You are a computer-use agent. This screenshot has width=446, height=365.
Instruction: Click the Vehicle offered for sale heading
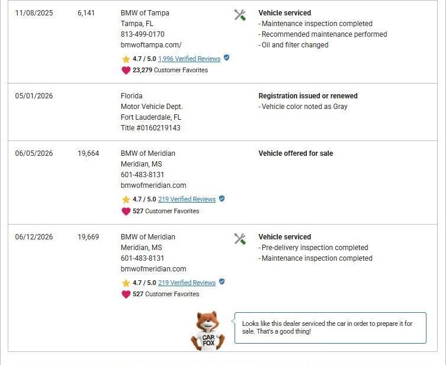pyautogui.click(x=296, y=153)
